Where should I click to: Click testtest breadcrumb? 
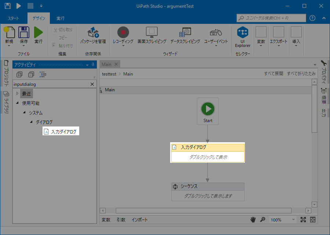click(x=109, y=74)
